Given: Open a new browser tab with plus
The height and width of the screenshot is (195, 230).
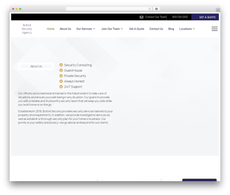Looking at the screenshot, I should point(218,10).
